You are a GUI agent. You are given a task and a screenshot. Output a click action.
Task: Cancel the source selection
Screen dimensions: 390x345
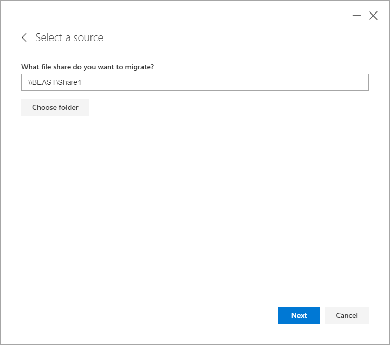(346, 315)
